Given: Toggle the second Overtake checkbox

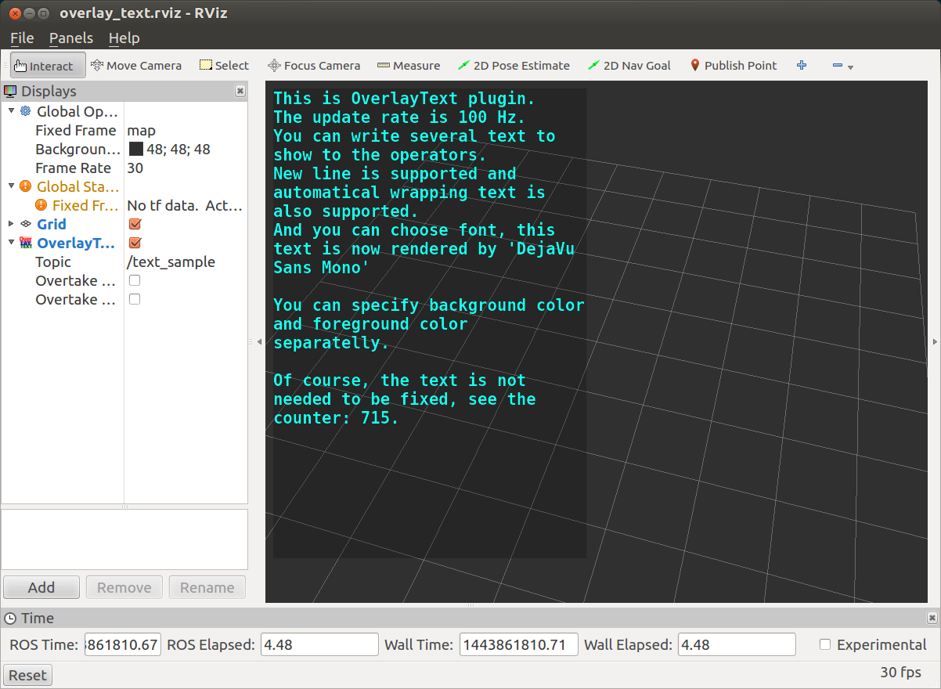Looking at the screenshot, I should tap(135, 299).
